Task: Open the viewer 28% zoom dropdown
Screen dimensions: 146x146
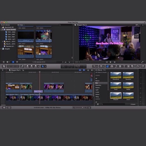Action: [x=138, y=25]
